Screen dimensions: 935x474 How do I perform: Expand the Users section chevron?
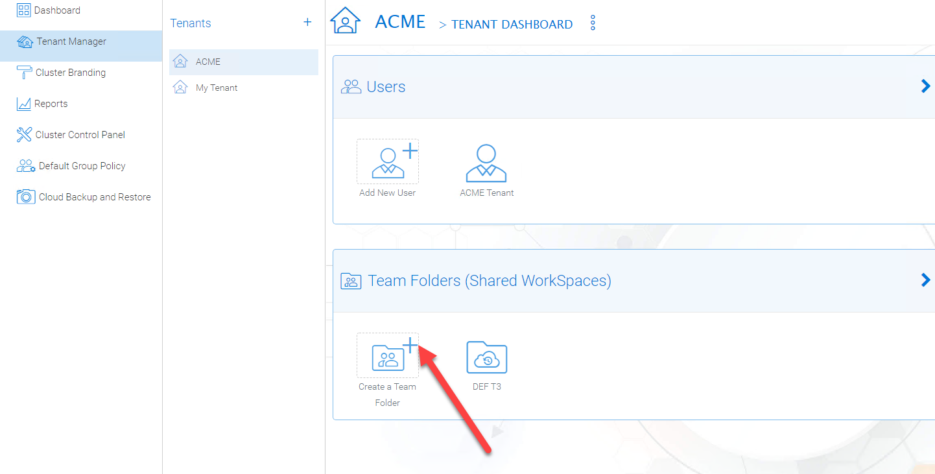coord(925,86)
